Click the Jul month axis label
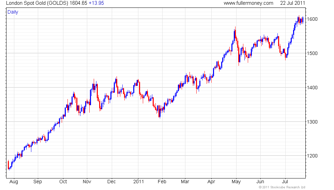Viewport: 334px width, 190px height. click(x=285, y=182)
